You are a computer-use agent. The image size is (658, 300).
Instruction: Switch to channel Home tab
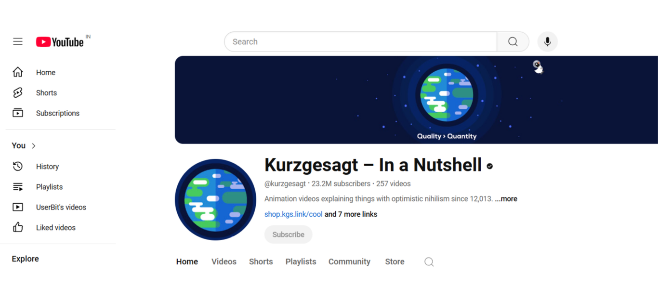[187, 262]
